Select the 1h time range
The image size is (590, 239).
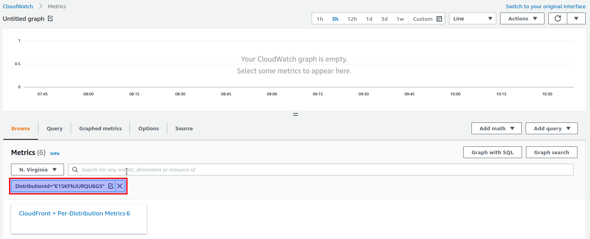point(319,18)
